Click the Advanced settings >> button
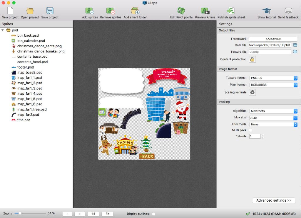301x218 pixels. click(x=274, y=200)
